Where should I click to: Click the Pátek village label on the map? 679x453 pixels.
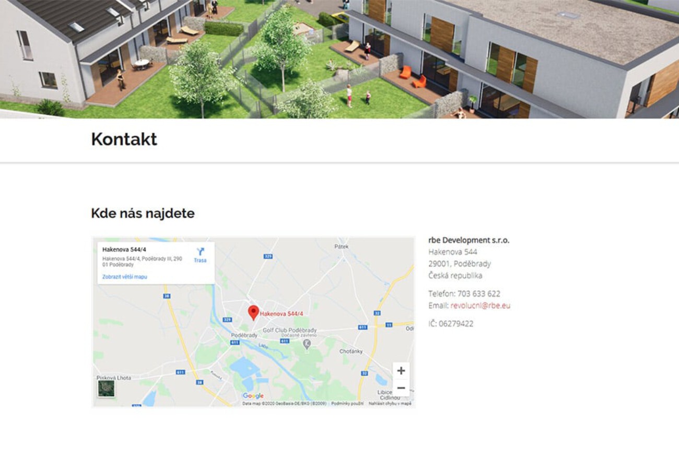pyautogui.click(x=341, y=246)
